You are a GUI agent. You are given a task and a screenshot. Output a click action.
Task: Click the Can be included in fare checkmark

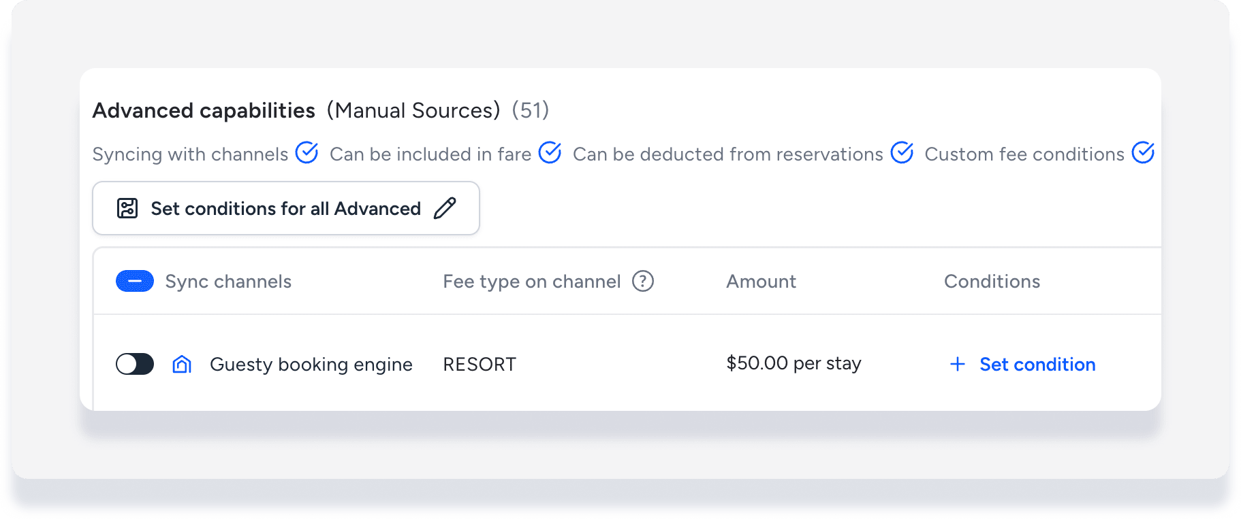coord(550,153)
